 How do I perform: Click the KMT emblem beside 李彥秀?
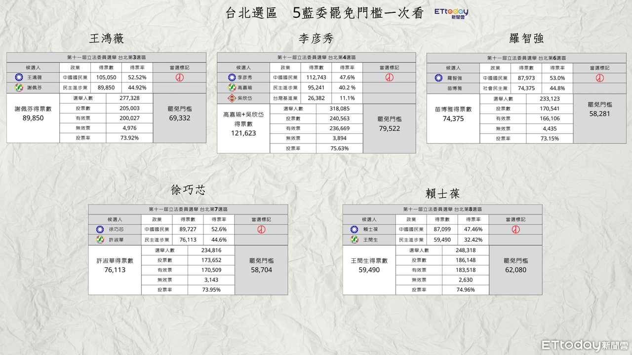click(232, 77)
